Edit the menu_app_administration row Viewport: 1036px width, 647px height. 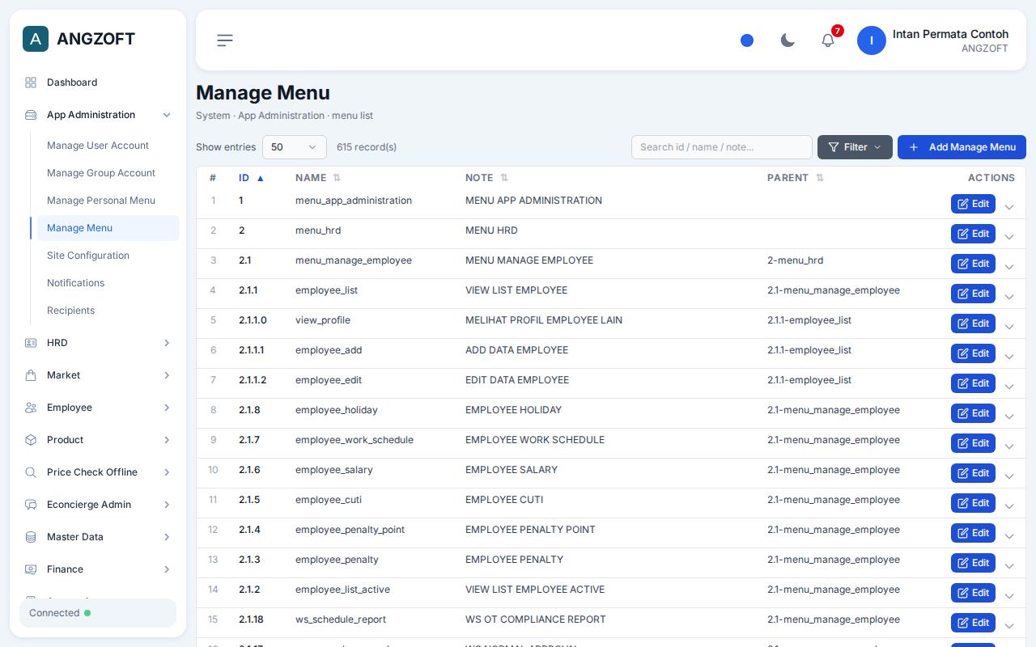[x=973, y=204]
